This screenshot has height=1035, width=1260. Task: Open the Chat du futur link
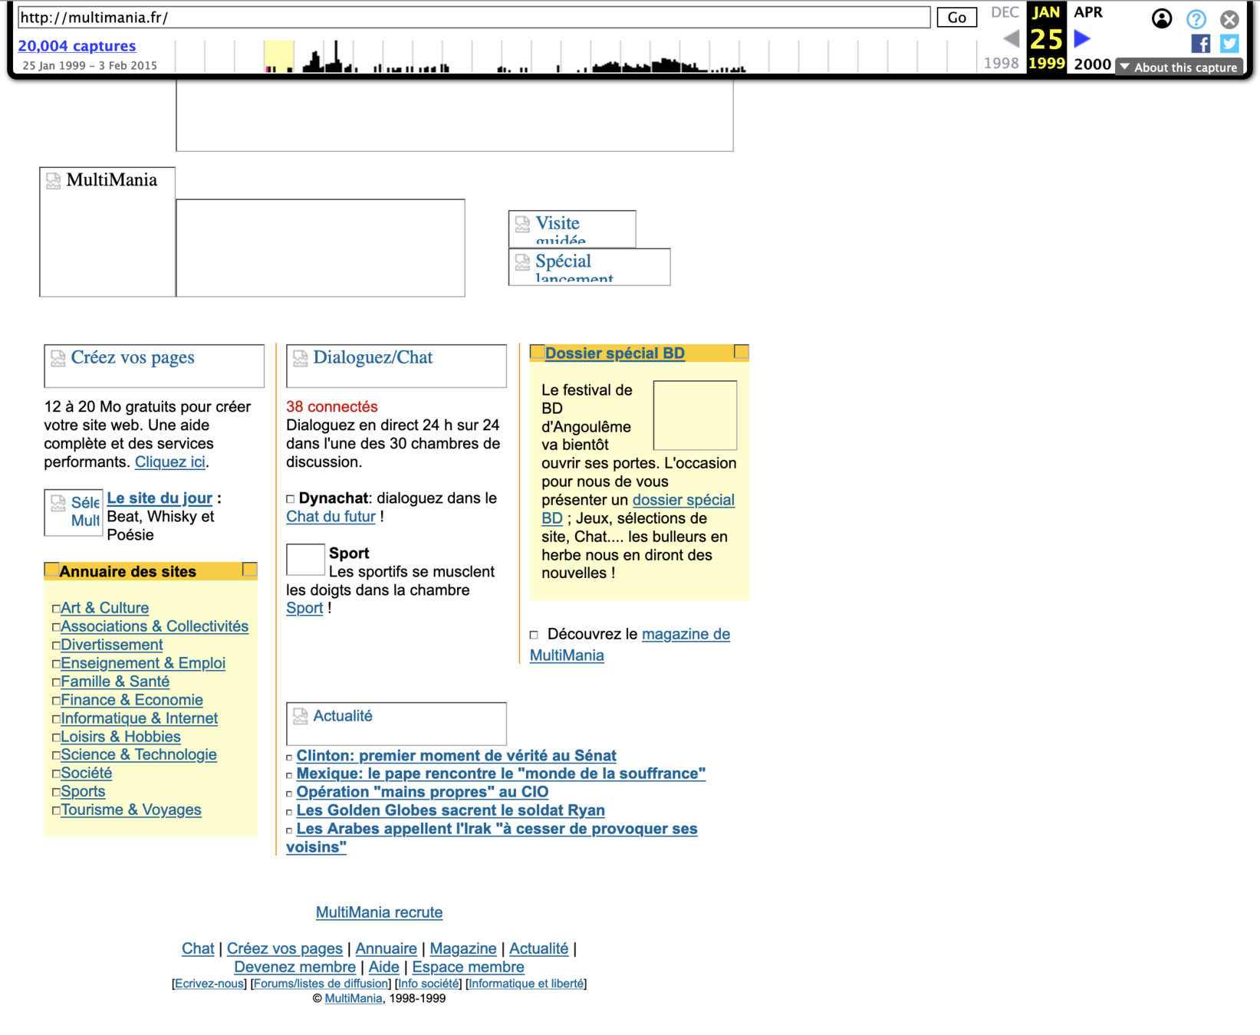(331, 517)
